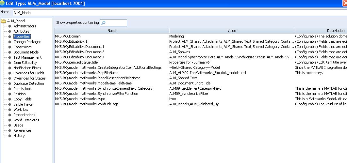The width and height of the screenshot is (347, 163).
Task: Select the SynchronizeElementField.Category property row
Action: [x=201, y=88]
